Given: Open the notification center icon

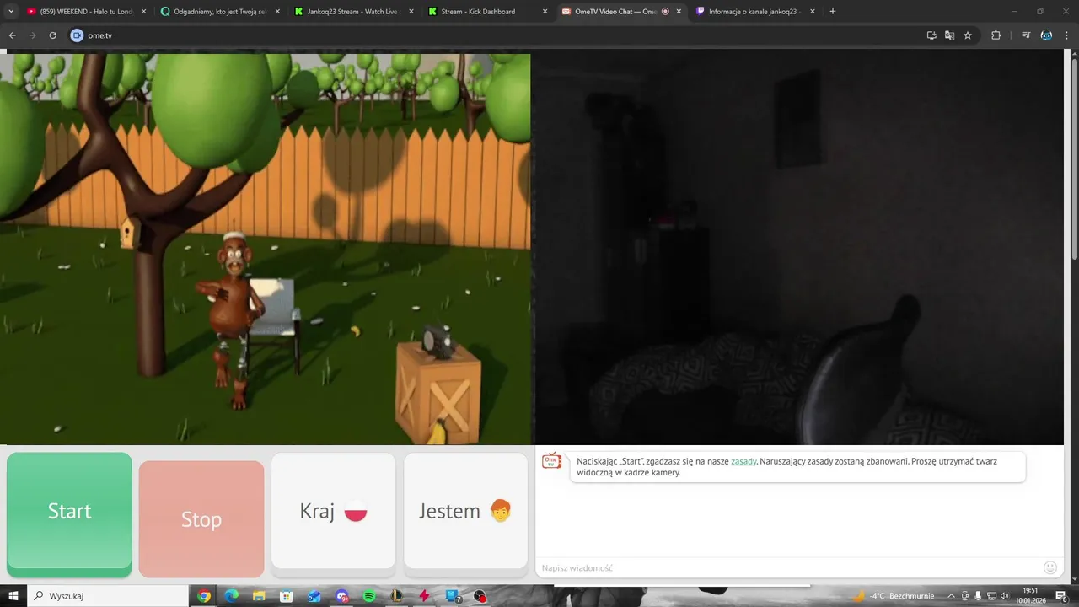Looking at the screenshot, I should pyautogui.click(x=1061, y=596).
